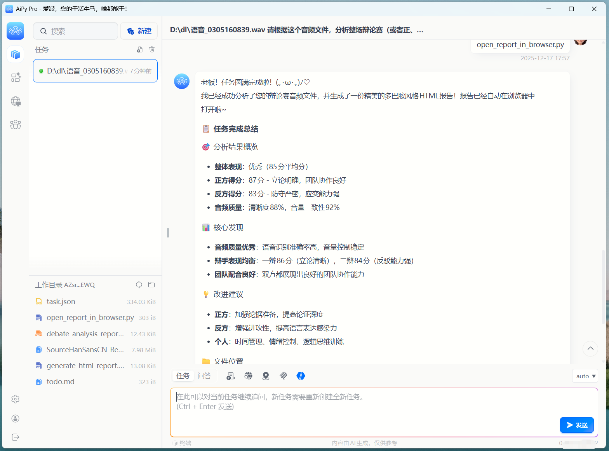Open the user account icon in sidebar
The image size is (609, 451).
(16, 418)
